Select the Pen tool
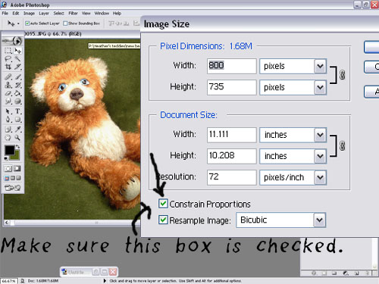Viewport: 379px width, 284px height. [x=8, y=119]
